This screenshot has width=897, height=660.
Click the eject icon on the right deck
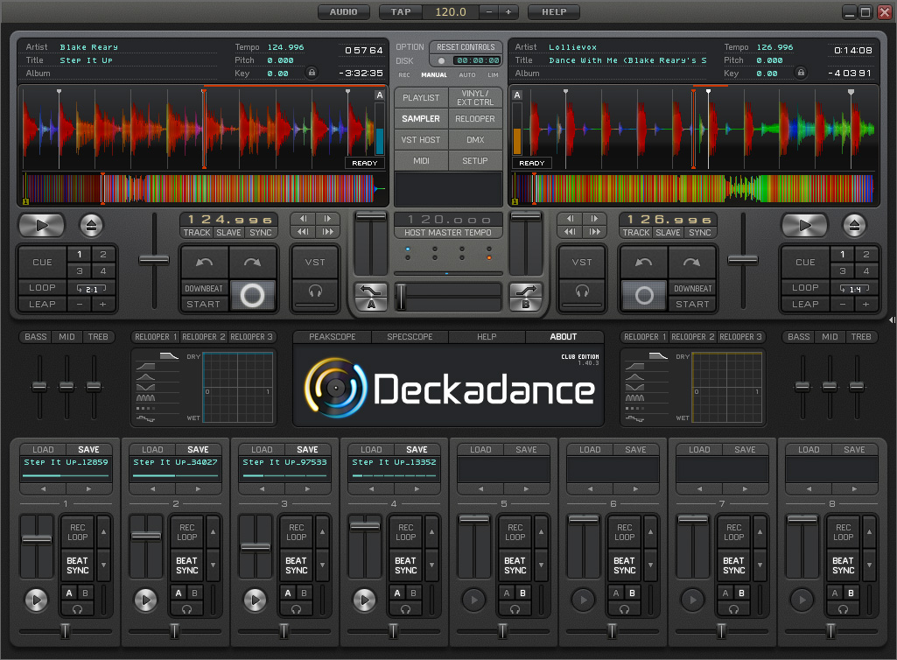click(854, 225)
